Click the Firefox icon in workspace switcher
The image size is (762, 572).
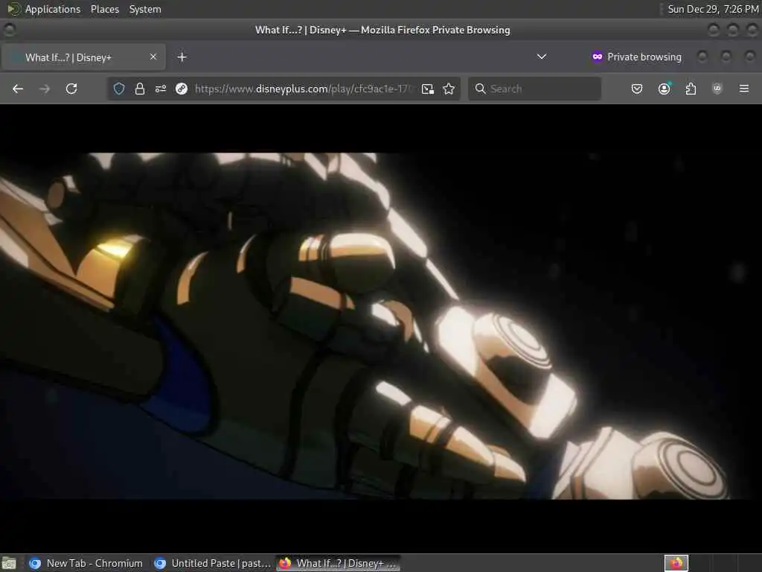tap(676, 563)
